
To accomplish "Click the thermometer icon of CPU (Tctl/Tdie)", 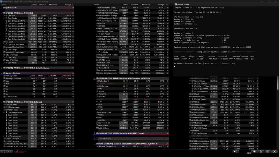I will 4,105.
